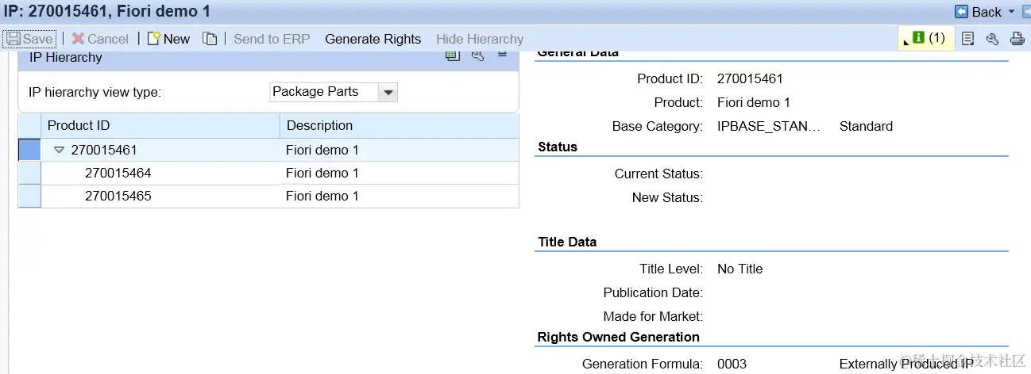Open the fact sheet list icon in the toolbar
The image size is (1031, 374).
coord(967,38)
